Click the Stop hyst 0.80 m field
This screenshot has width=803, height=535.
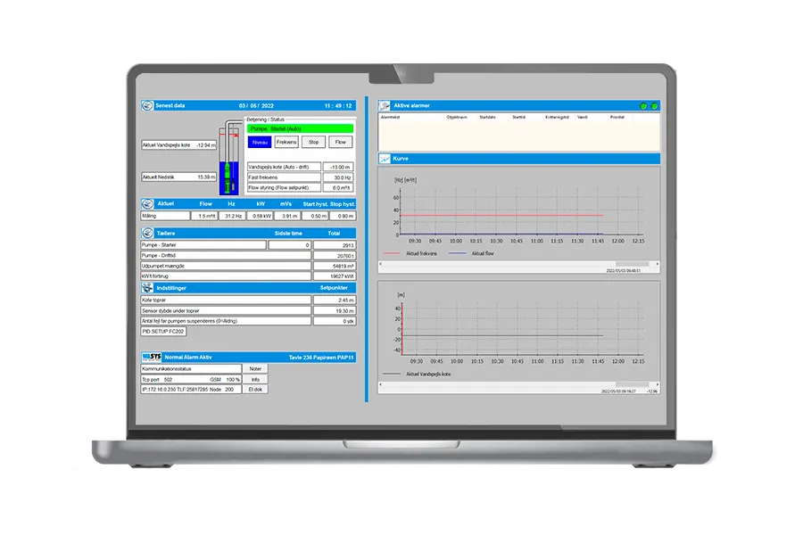342,216
